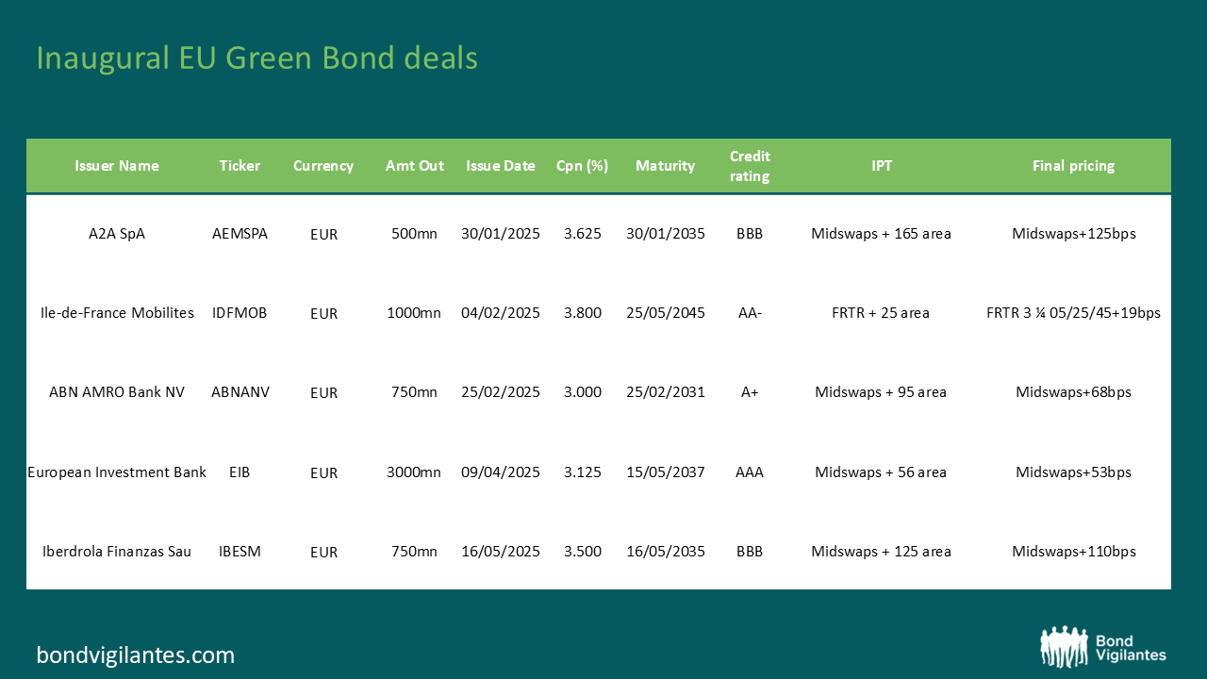
Task: Click the 'Issue Date' column header
Action: coord(501,166)
